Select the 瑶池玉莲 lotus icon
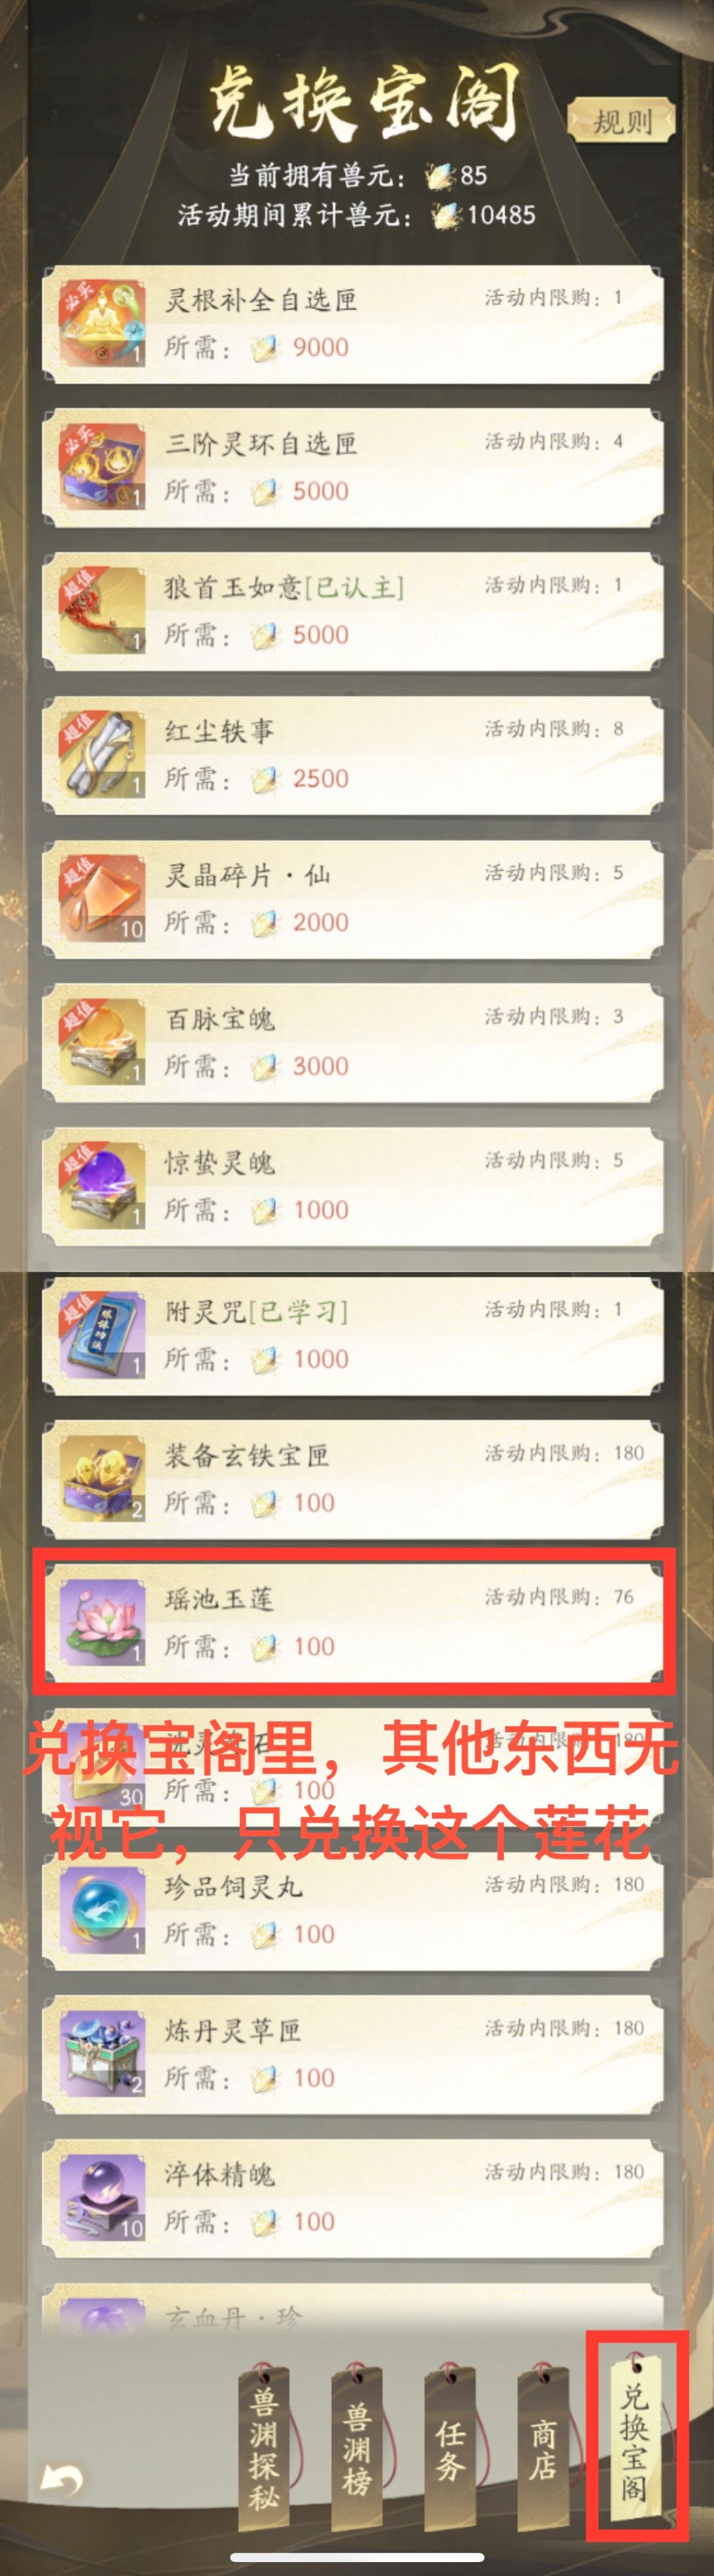Viewport: 714px width, 2576px height. 102,1623
